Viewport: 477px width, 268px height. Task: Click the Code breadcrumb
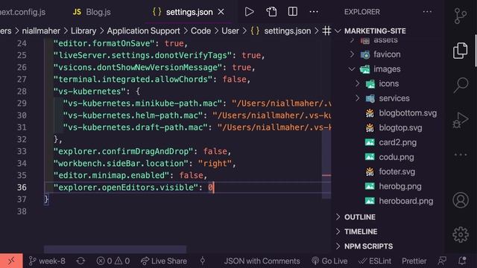(200, 31)
